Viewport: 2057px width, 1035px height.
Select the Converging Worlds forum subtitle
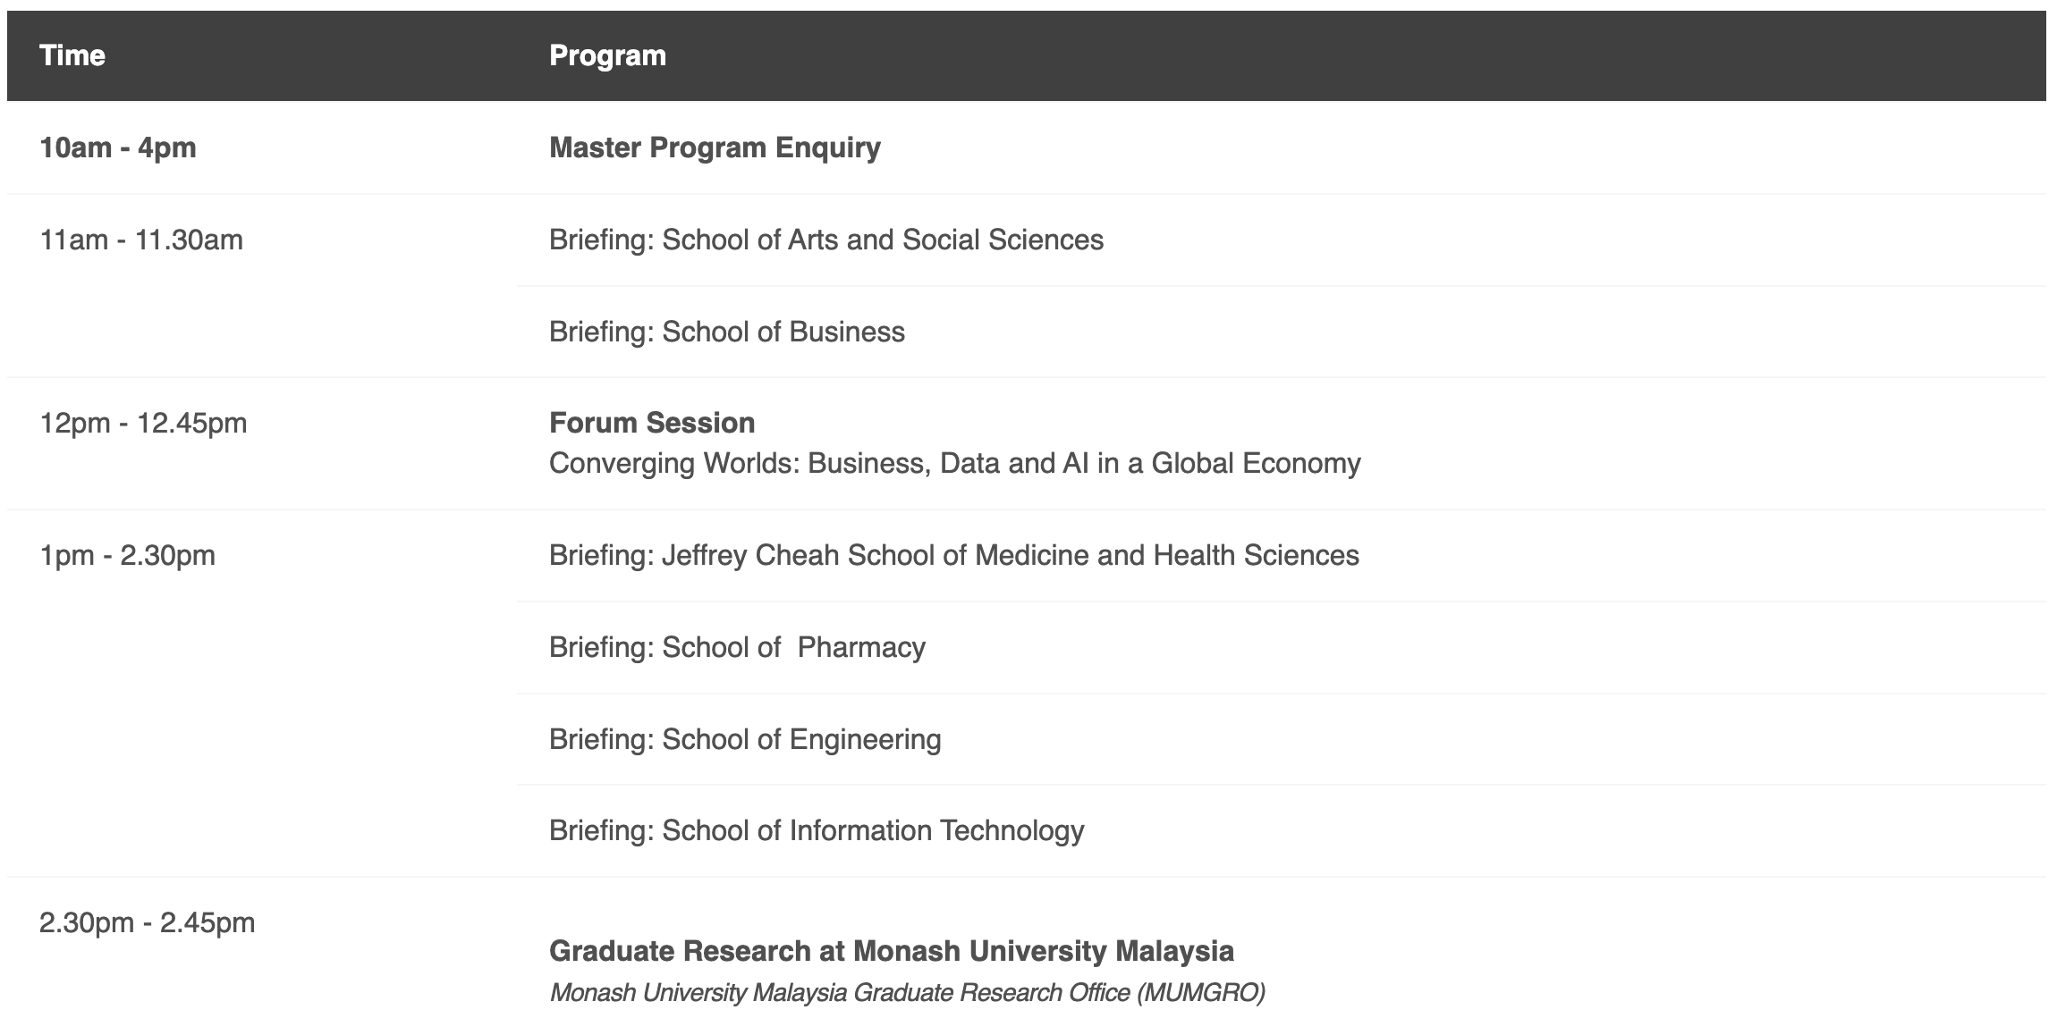click(x=954, y=463)
